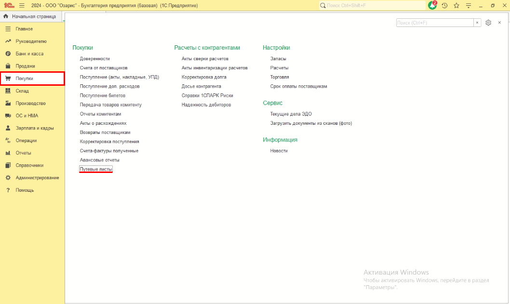Open the service settings lines icon

click(469, 5)
